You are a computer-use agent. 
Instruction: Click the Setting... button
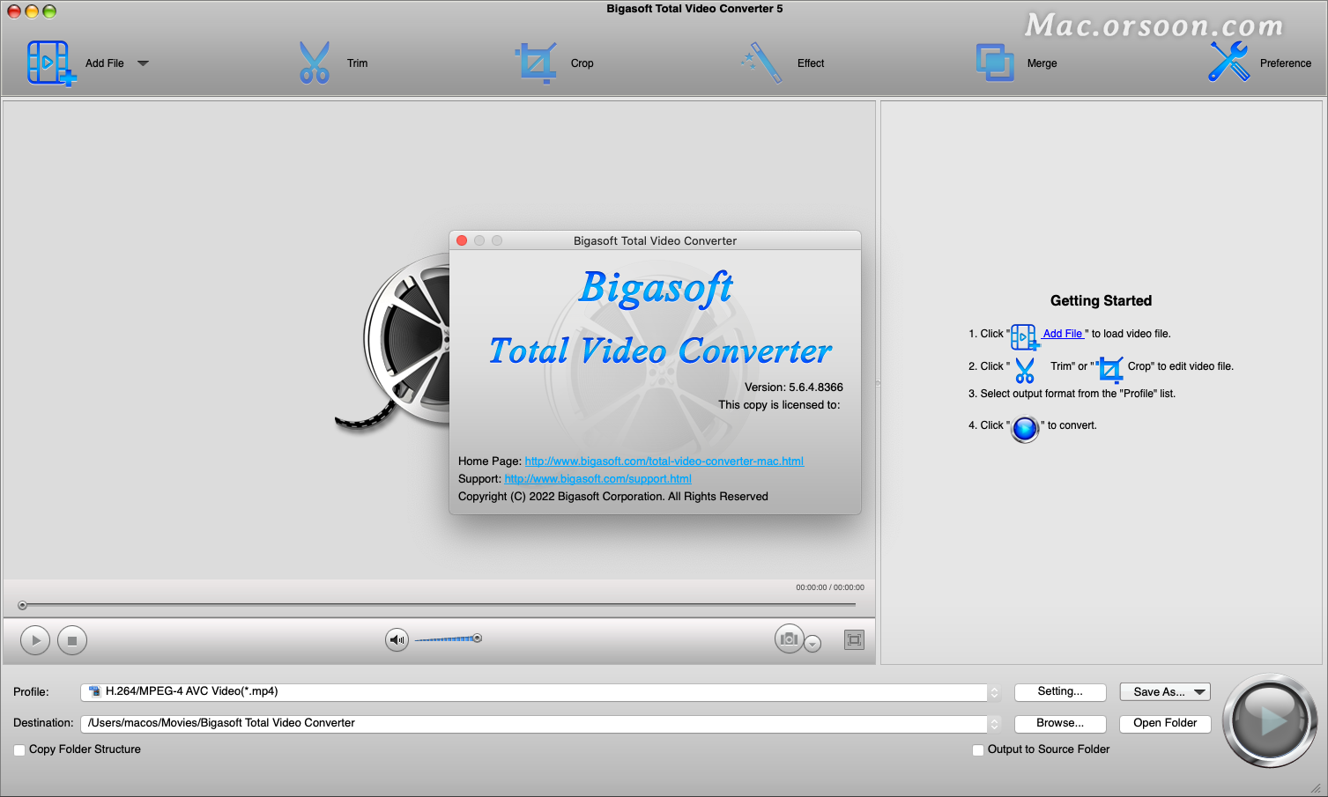click(1060, 692)
